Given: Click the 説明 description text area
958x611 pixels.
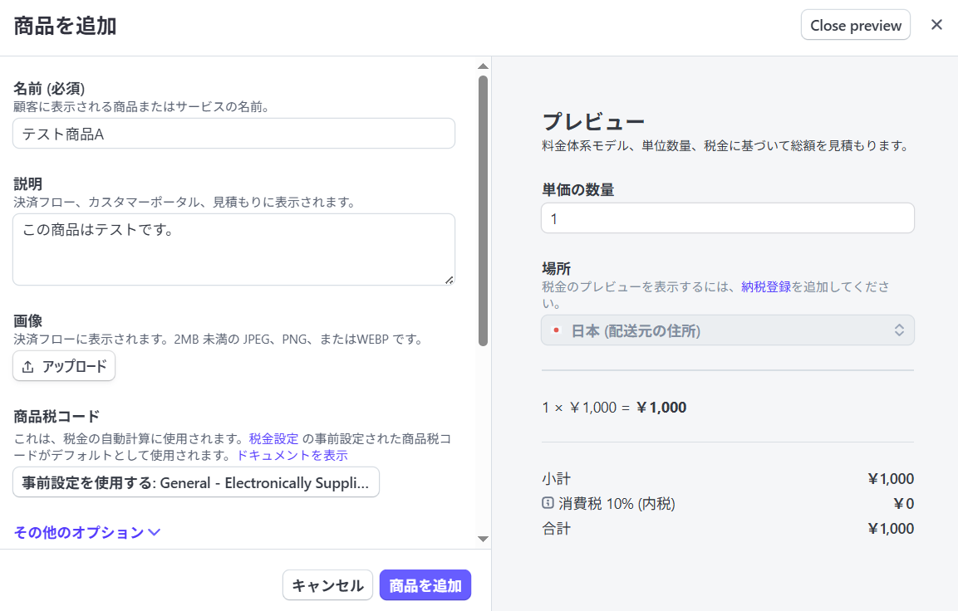Looking at the screenshot, I should (233, 249).
